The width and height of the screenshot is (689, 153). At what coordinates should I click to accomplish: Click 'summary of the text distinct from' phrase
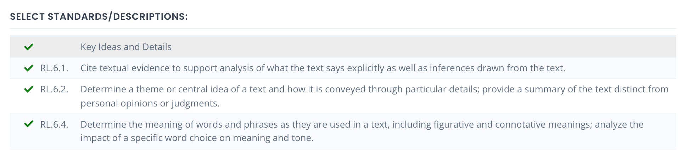[596, 89]
